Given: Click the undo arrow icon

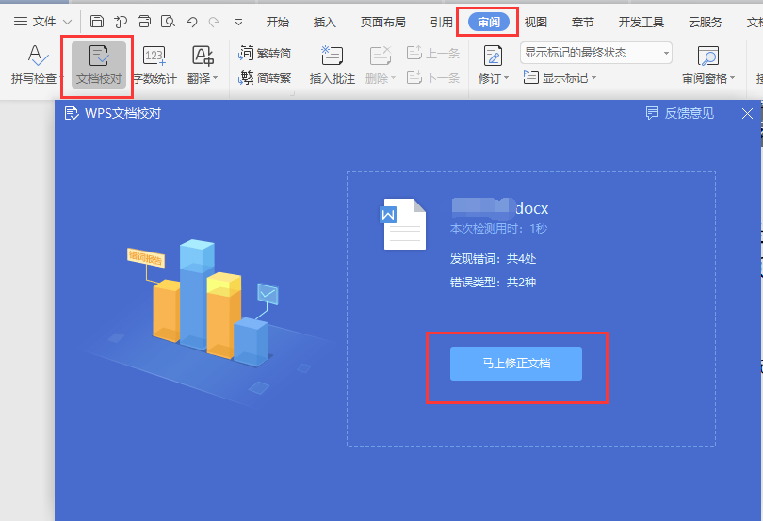Looking at the screenshot, I should (x=192, y=22).
